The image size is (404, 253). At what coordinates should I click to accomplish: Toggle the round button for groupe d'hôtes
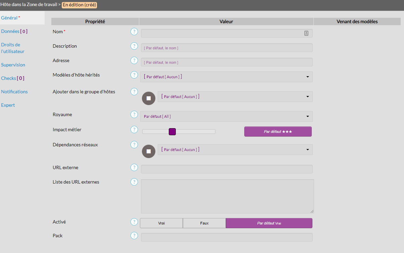(x=149, y=98)
